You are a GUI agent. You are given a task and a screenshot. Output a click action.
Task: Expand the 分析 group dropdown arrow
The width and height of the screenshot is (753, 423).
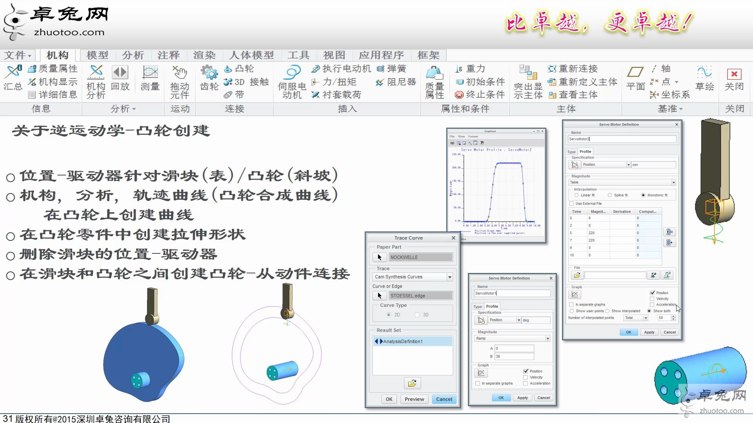133,109
